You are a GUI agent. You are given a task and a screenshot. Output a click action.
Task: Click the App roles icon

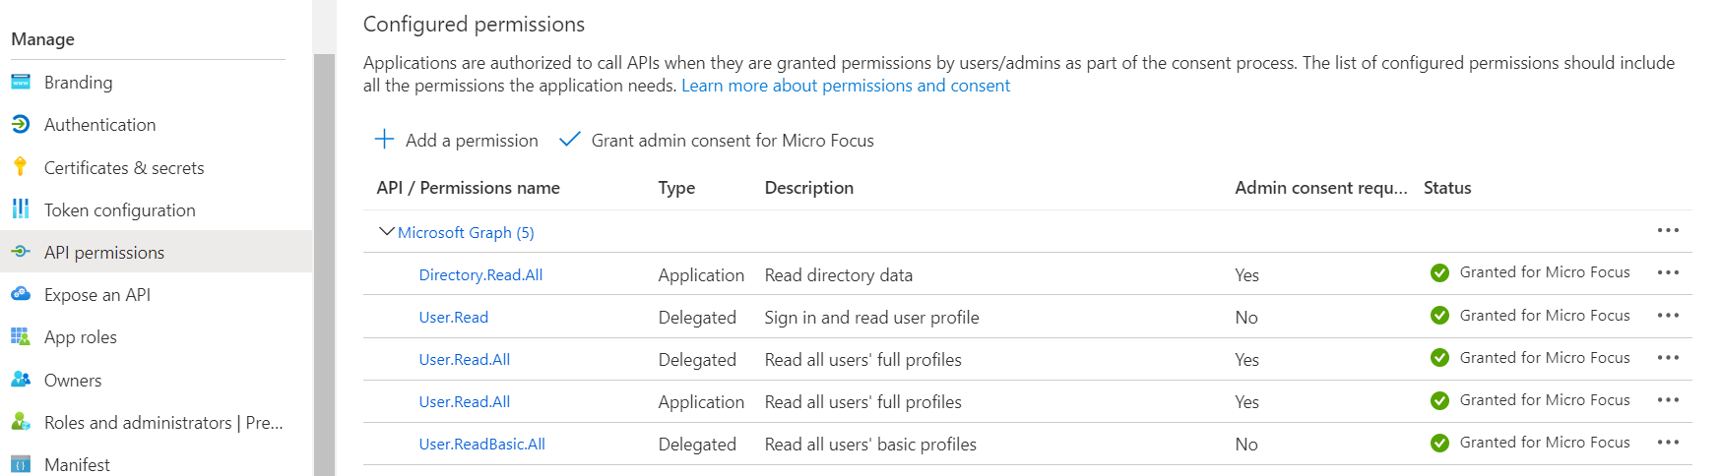[x=21, y=337]
